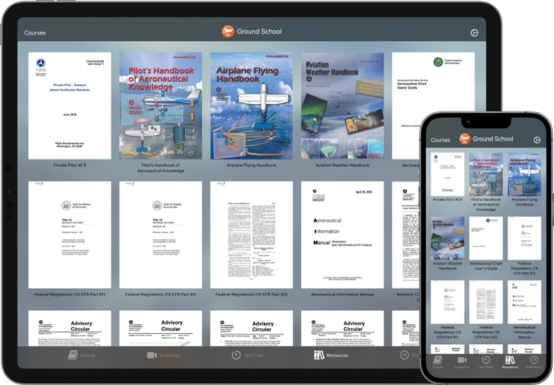Open Aeronautical Information Manual document on iPad
Screen dimensions: 554x385
(x=342, y=235)
